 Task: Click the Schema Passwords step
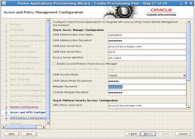click(22, 68)
